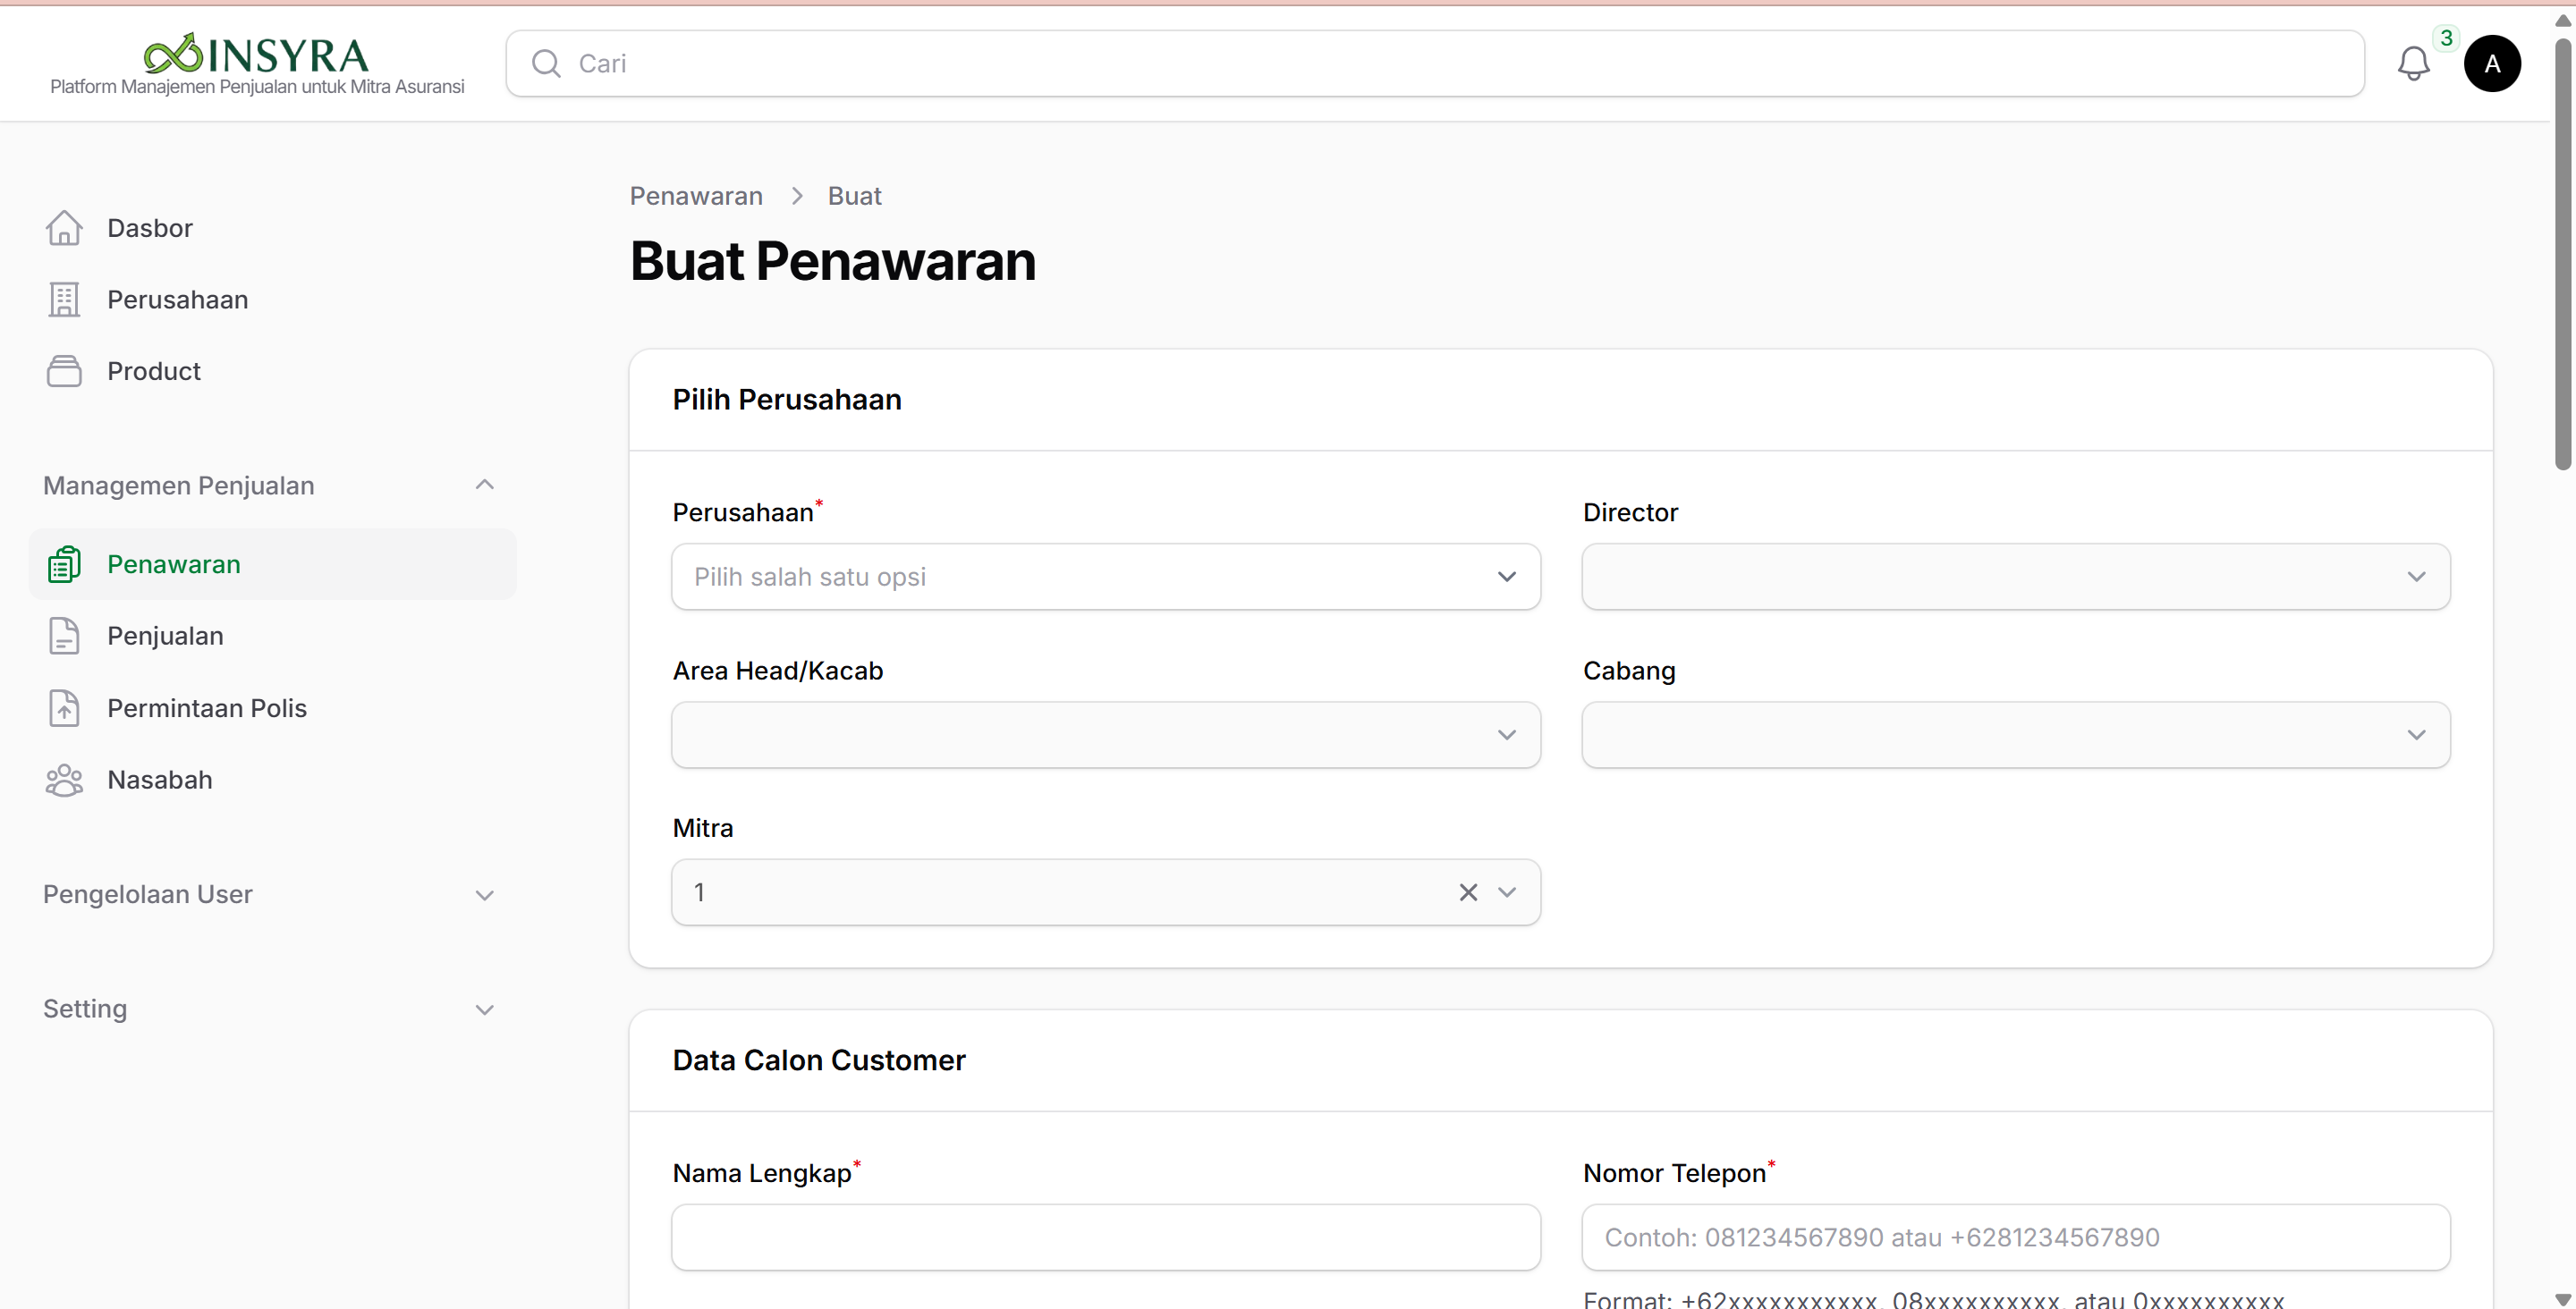Click the search magnifier icon
This screenshot has height=1309, width=2576.
point(546,63)
